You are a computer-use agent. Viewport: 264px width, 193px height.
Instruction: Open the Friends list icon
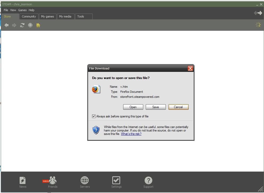pos(53,181)
